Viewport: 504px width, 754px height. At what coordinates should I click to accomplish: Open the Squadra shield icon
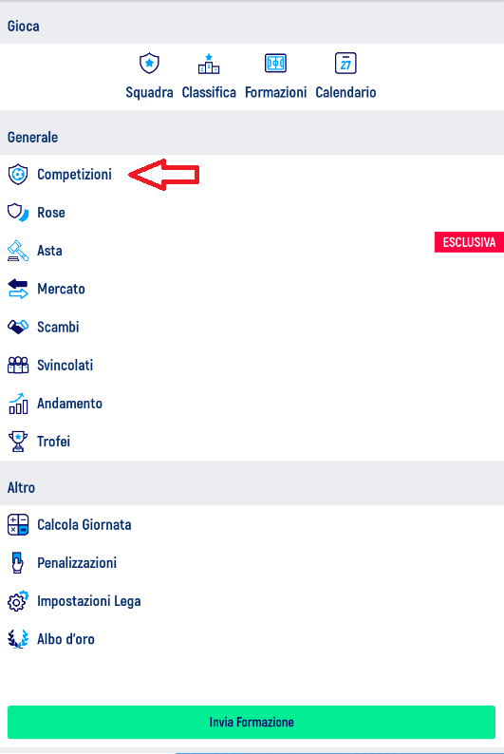coord(149,63)
